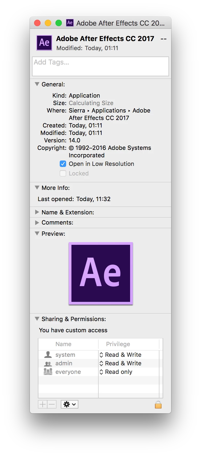
Task: Click 'You have custom access' text
Action: point(73,330)
